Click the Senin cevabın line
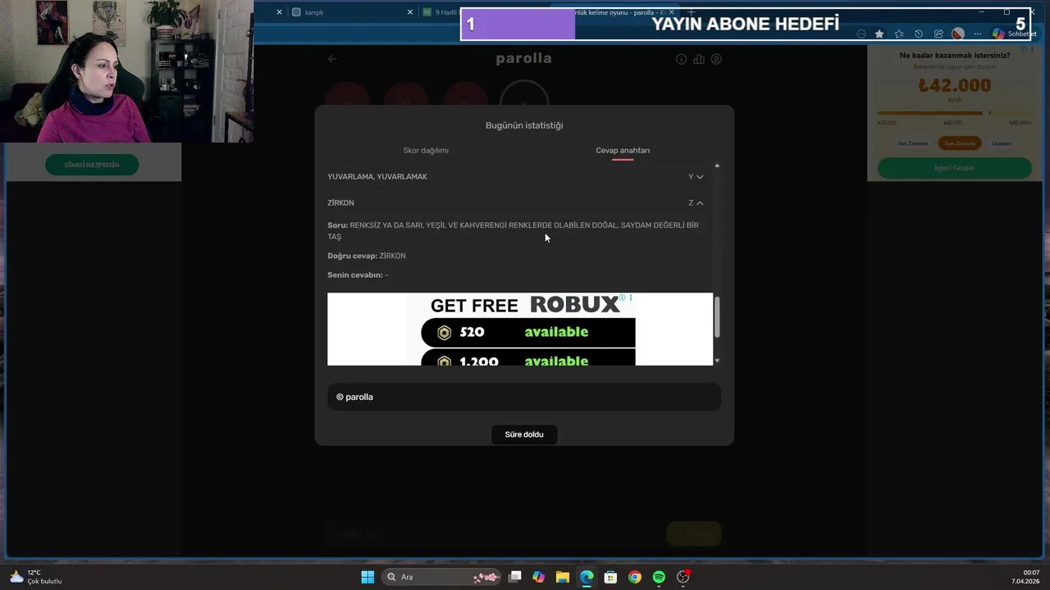Screen dimensions: 1050x590 (358, 275)
